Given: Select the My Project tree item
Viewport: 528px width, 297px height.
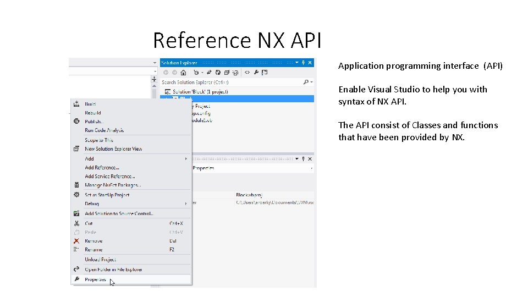Looking at the screenshot, I should 202,106.
